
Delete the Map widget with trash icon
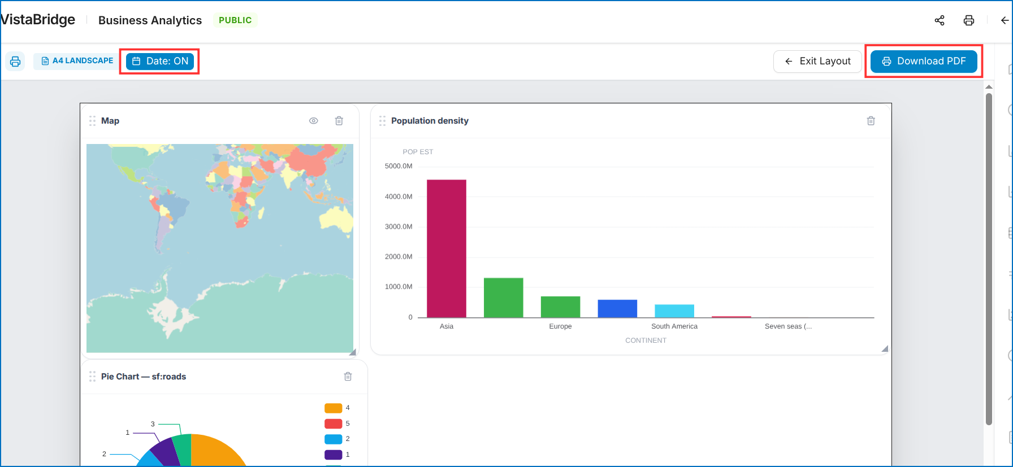click(339, 121)
